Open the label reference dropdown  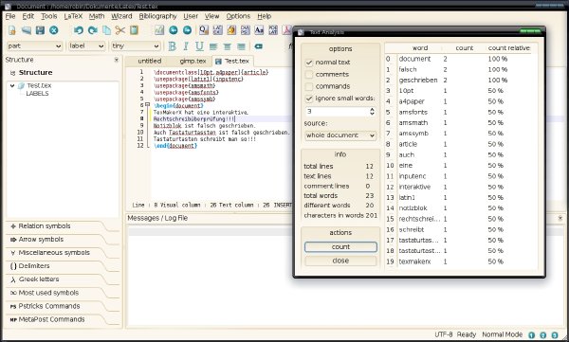(x=86, y=46)
